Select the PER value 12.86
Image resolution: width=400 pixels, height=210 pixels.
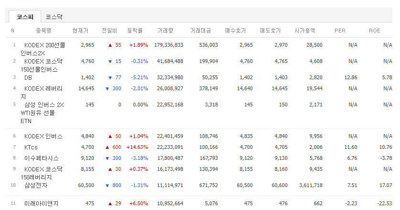(x=350, y=77)
